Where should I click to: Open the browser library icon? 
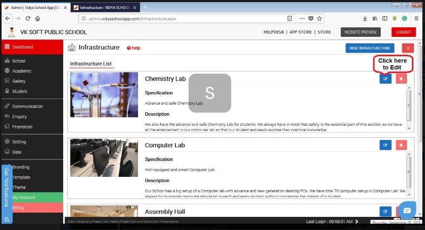(x=375, y=18)
